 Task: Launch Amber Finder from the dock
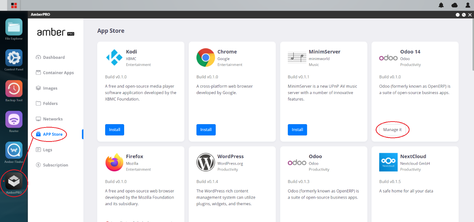click(x=14, y=150)
